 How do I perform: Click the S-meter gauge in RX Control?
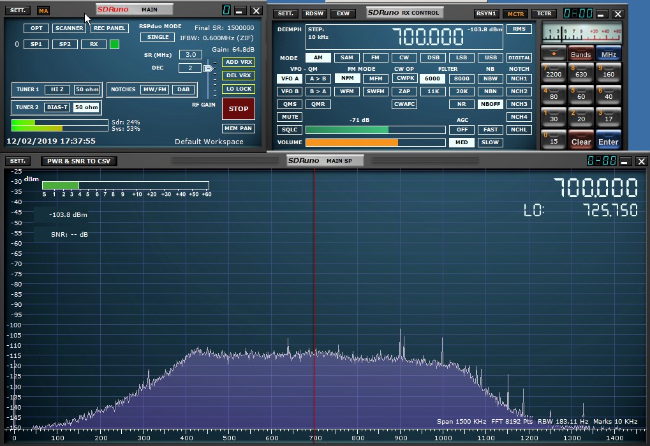[x=582, y=34]
